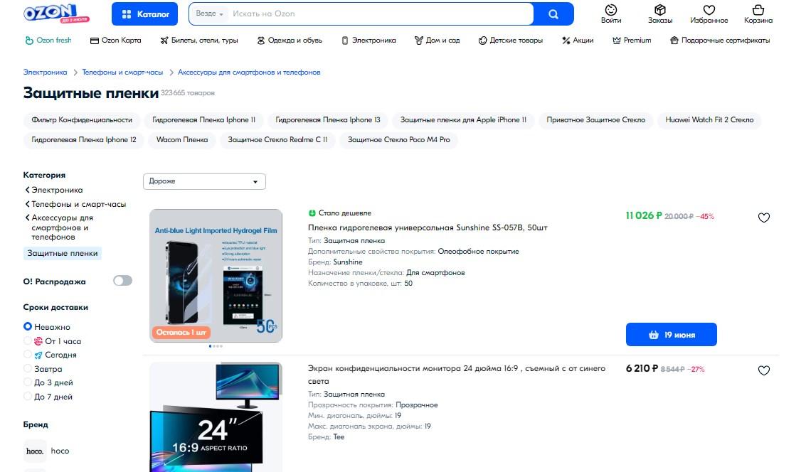
Task: Open Экран конфиденциальности монитора 24 дюйма title
Action: [x=457, y=375]
